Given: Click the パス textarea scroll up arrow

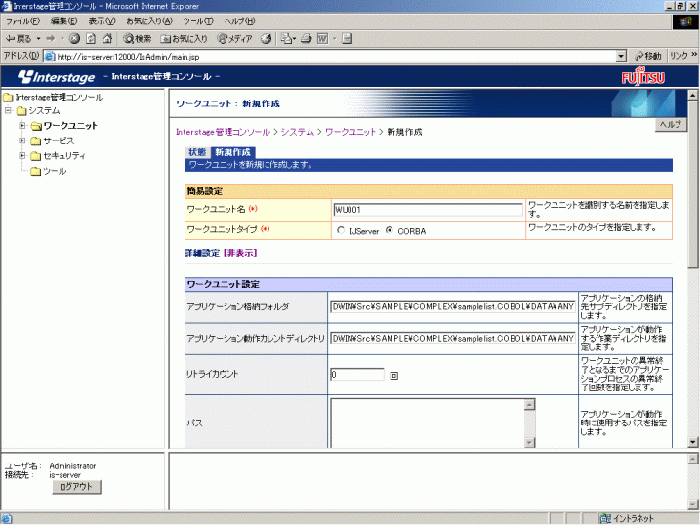Looking at the screenshot, I should [529, 404].
